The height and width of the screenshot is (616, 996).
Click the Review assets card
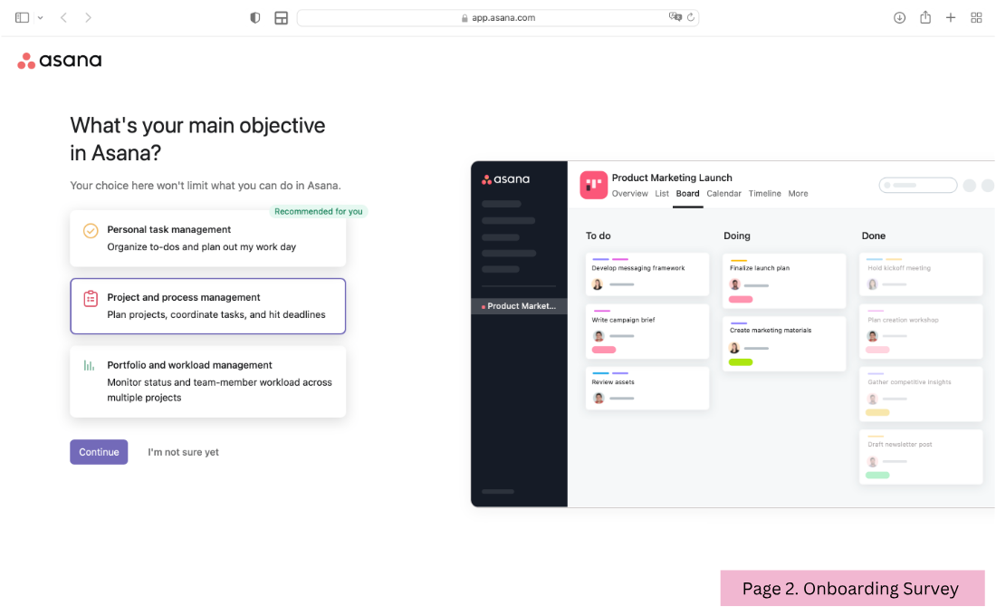646,388
